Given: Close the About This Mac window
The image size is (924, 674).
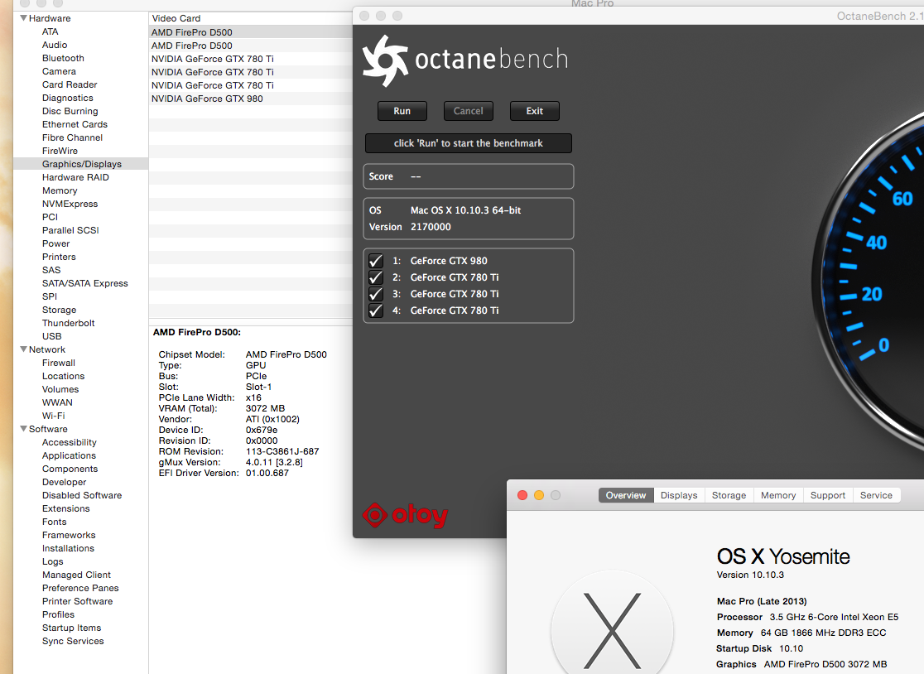Looking at the screenshot, I should (x=522, y=495).
